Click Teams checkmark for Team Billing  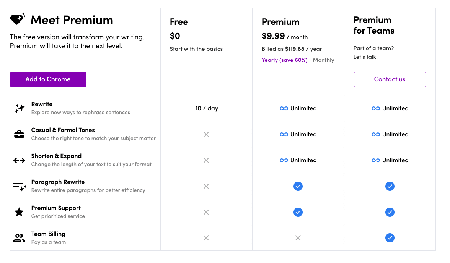390,238
